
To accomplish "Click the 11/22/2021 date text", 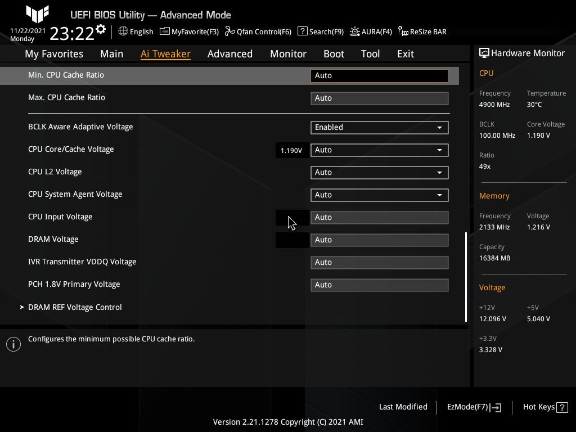I will point(28,31).
